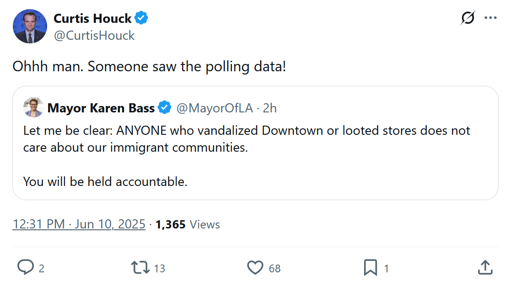Open the @MayorOfLA handle
Screen dimensions: 510x286
click(215, 108)
